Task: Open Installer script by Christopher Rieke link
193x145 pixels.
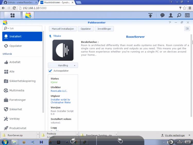Action: click(60, 101)
